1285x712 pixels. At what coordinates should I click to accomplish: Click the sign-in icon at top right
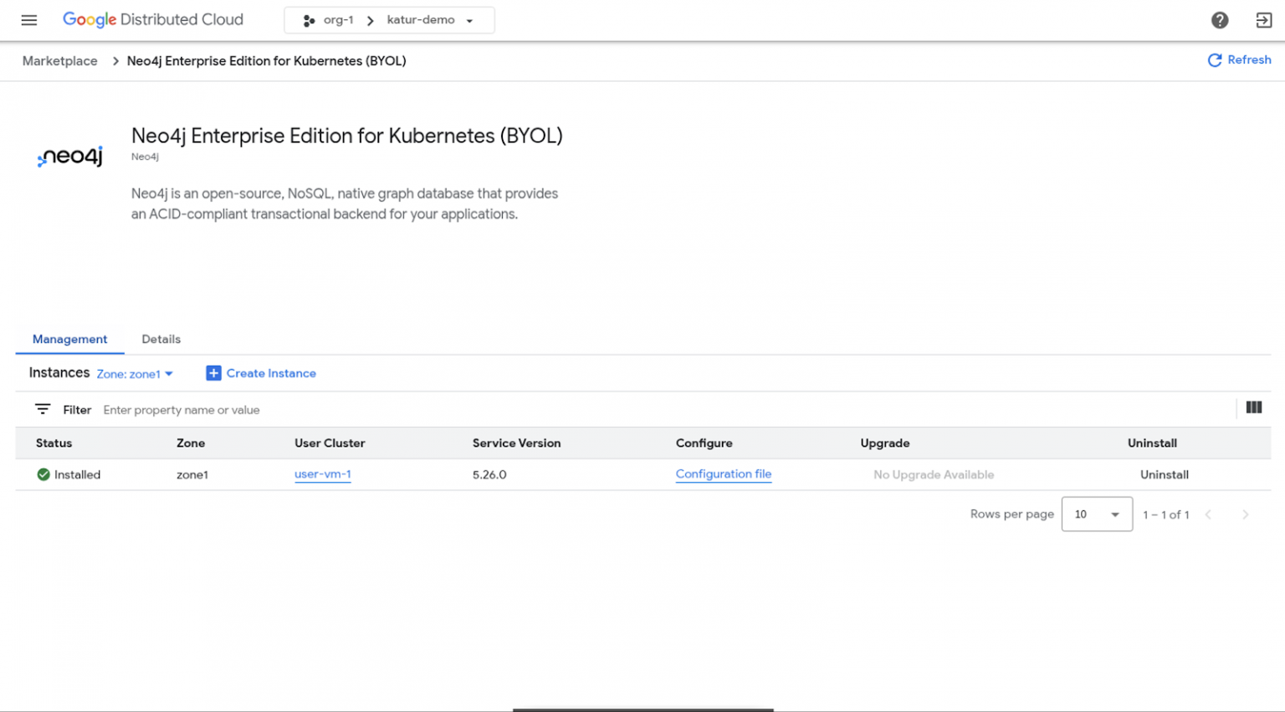tap(1264, 19)
